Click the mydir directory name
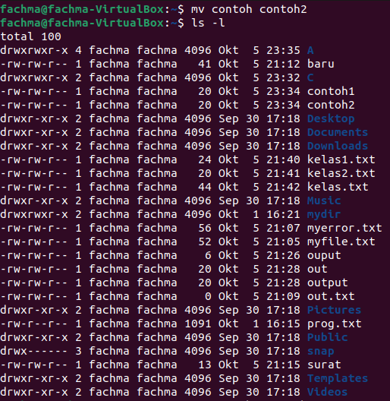Image resolution: width=390 pixels, height=401 pixels. (x=324, y=215)
